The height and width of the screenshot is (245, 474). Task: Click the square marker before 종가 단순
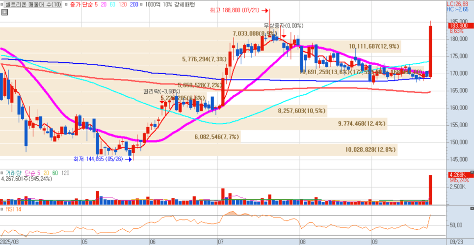click(67, 4)
